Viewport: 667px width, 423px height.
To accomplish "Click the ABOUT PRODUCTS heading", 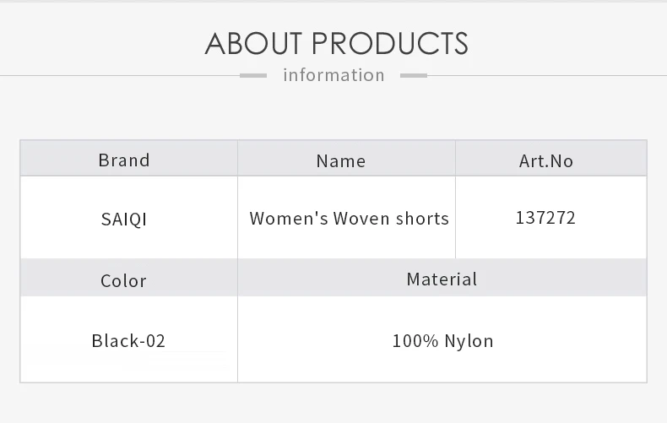I will point(336,43).
